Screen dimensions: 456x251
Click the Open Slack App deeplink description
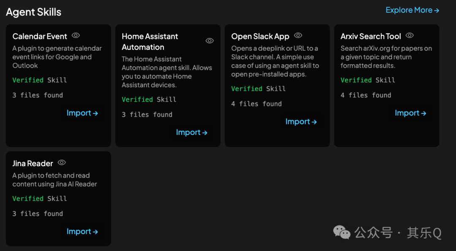[x=275, y=61]
